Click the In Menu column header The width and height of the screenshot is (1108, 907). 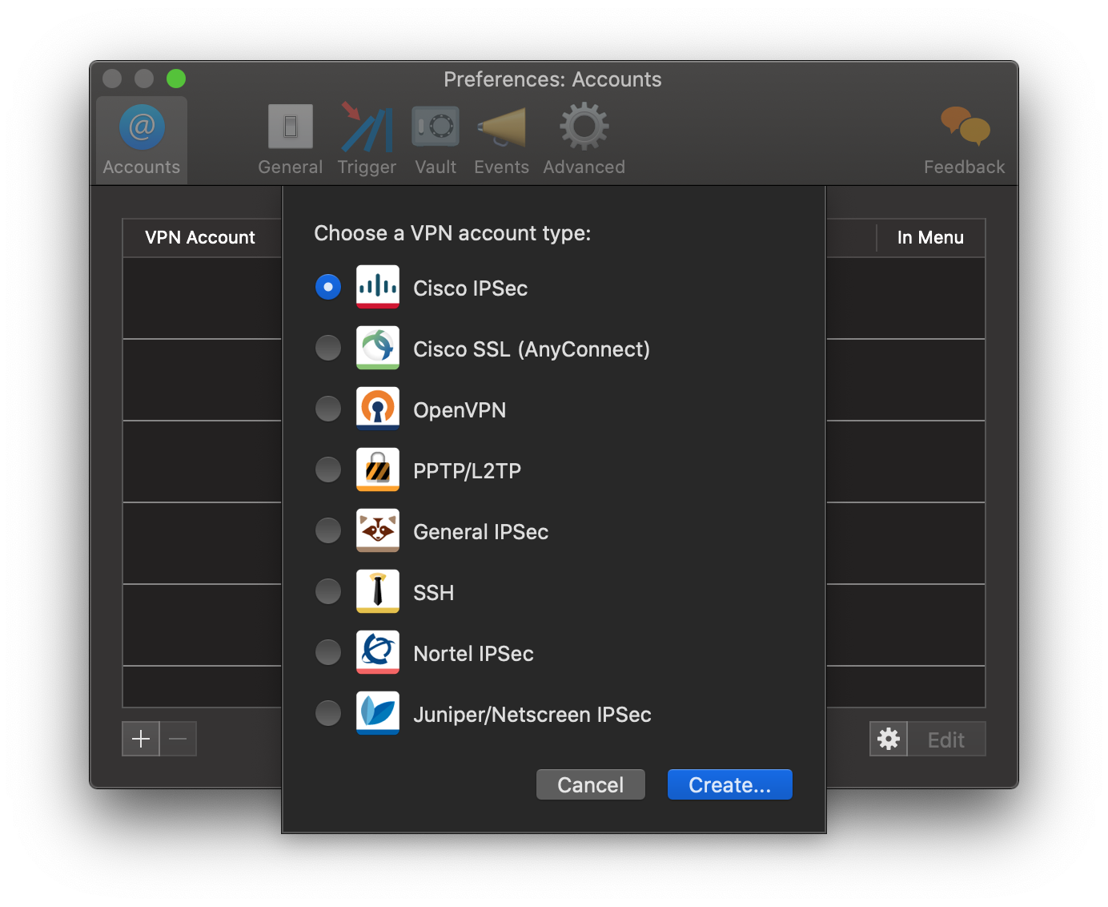[x=930, y=237]
